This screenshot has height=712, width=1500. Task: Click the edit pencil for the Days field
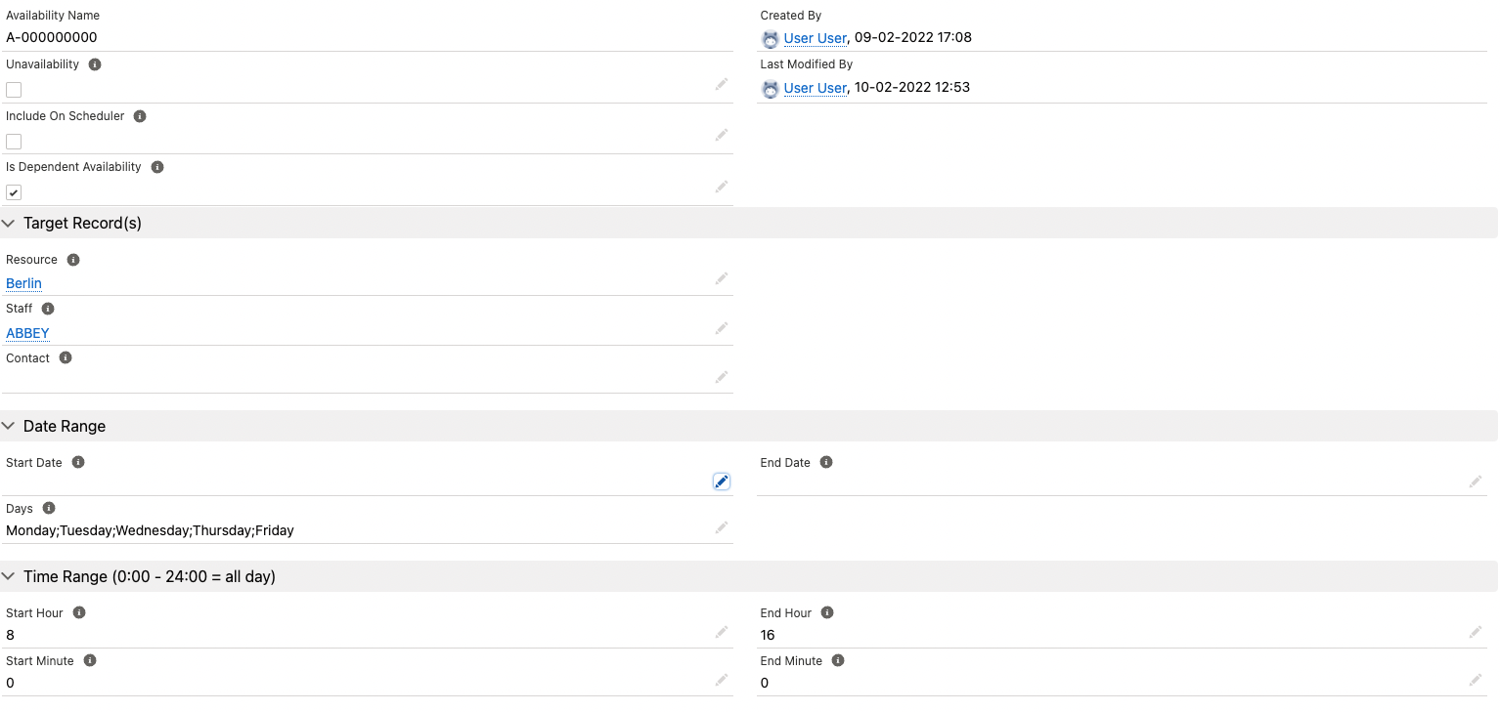point(722,527)
